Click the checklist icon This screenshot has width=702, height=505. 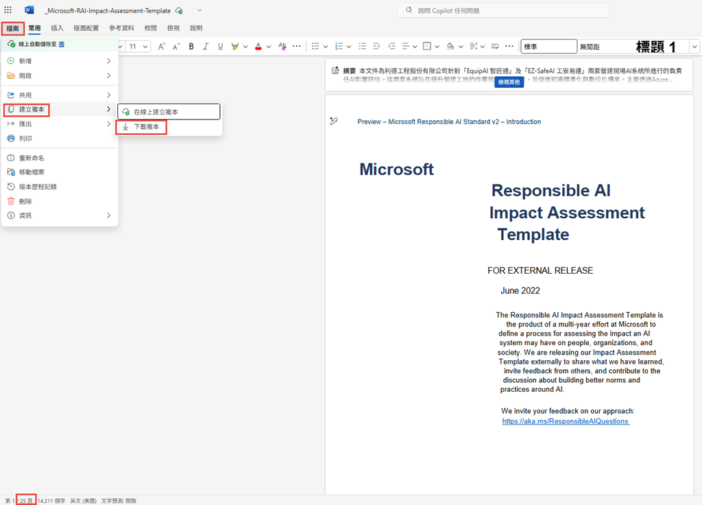pos(362,46)
